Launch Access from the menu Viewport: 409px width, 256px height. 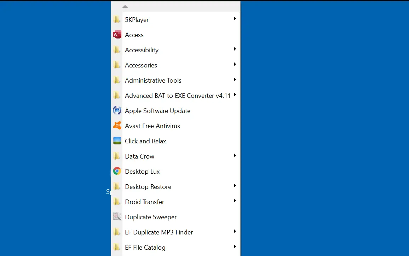click(x=175, y=35)
